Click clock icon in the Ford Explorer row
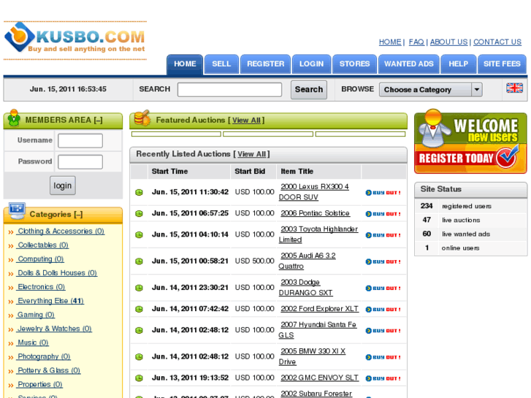The width and height of the screenshot is (531, 398). [x=139, y=309]
